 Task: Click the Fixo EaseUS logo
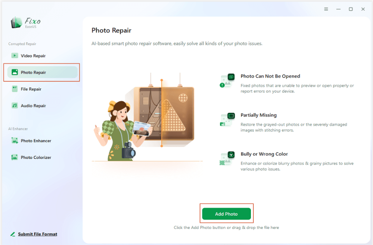26,22
